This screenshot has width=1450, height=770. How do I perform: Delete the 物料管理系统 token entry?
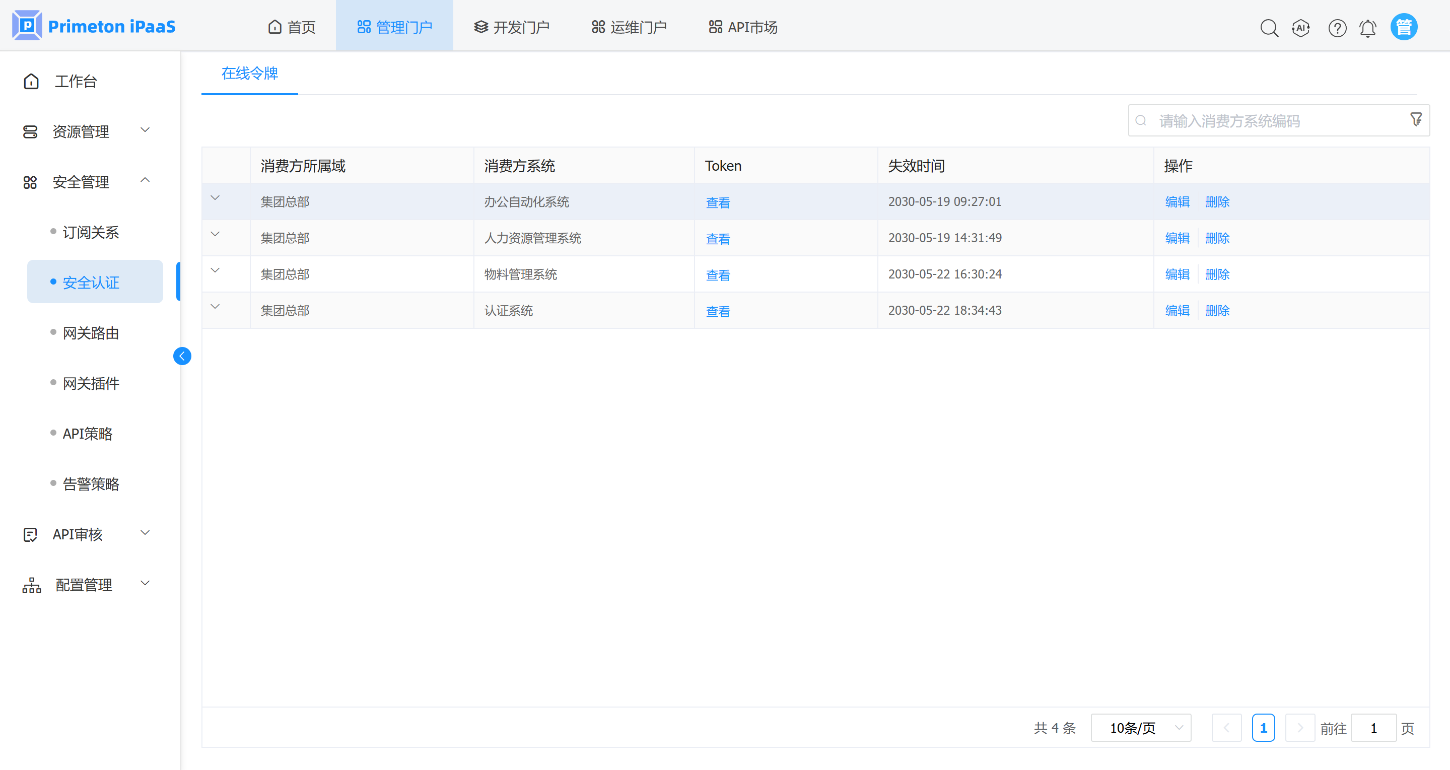[1217, 274]
